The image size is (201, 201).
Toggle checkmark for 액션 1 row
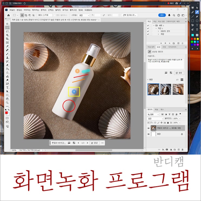(148, 28)
